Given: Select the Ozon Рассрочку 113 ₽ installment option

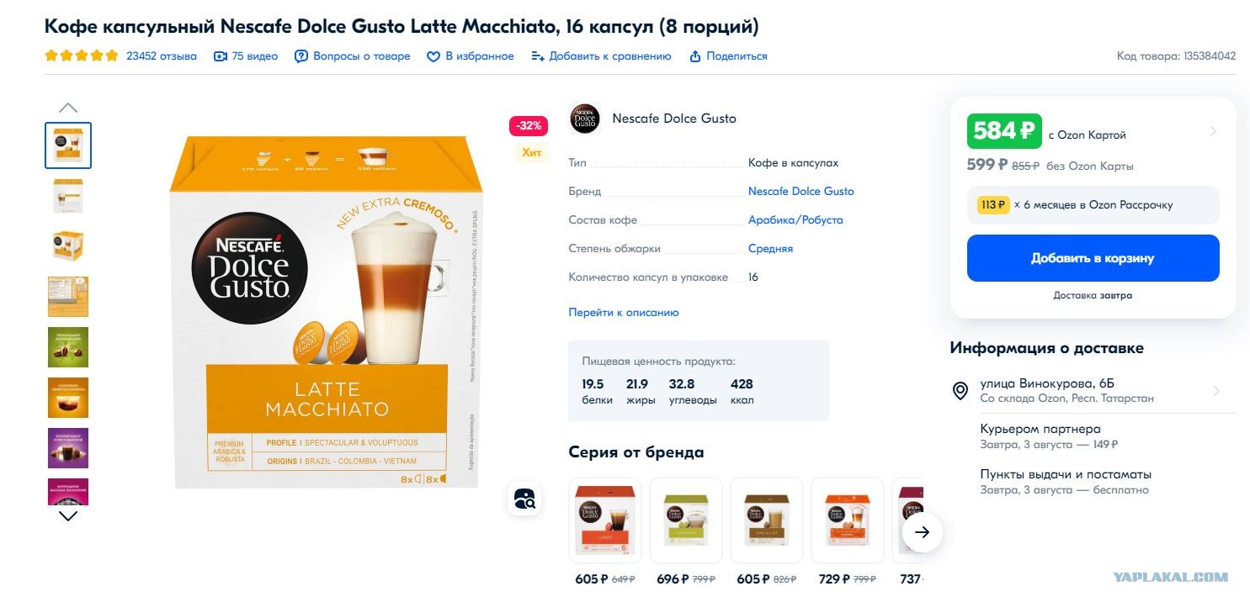Looking at the screenshot, I should point(1093,205).
